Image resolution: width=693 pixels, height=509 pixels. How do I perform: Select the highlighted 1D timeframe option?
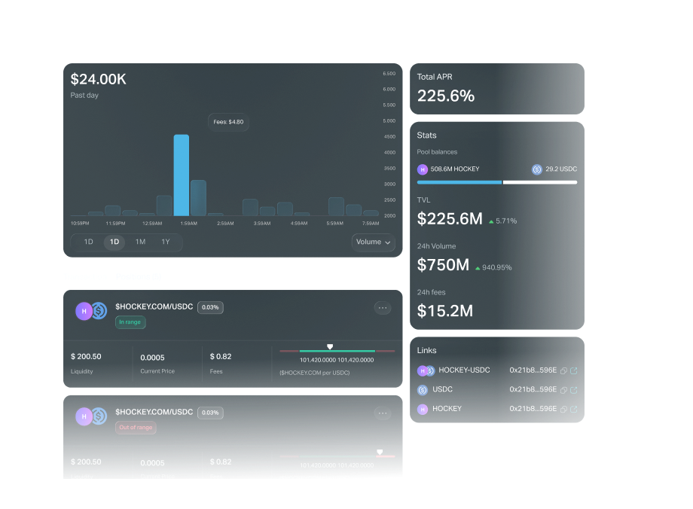(114, 242)
